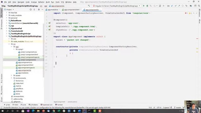Select styles.css in project tree
Viewport: 201px width, 113px height.
click(x=19, y=91)
